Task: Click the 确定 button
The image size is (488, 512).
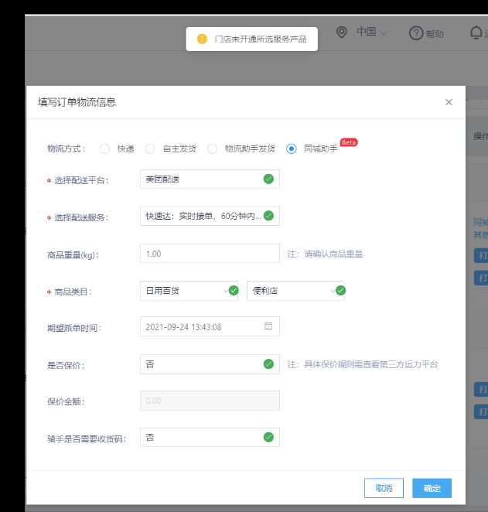Action: [432, 488]
